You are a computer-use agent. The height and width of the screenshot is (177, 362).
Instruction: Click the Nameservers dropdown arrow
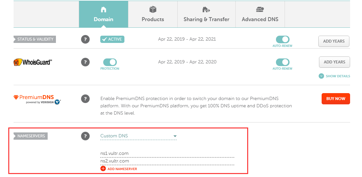[175, 136]
